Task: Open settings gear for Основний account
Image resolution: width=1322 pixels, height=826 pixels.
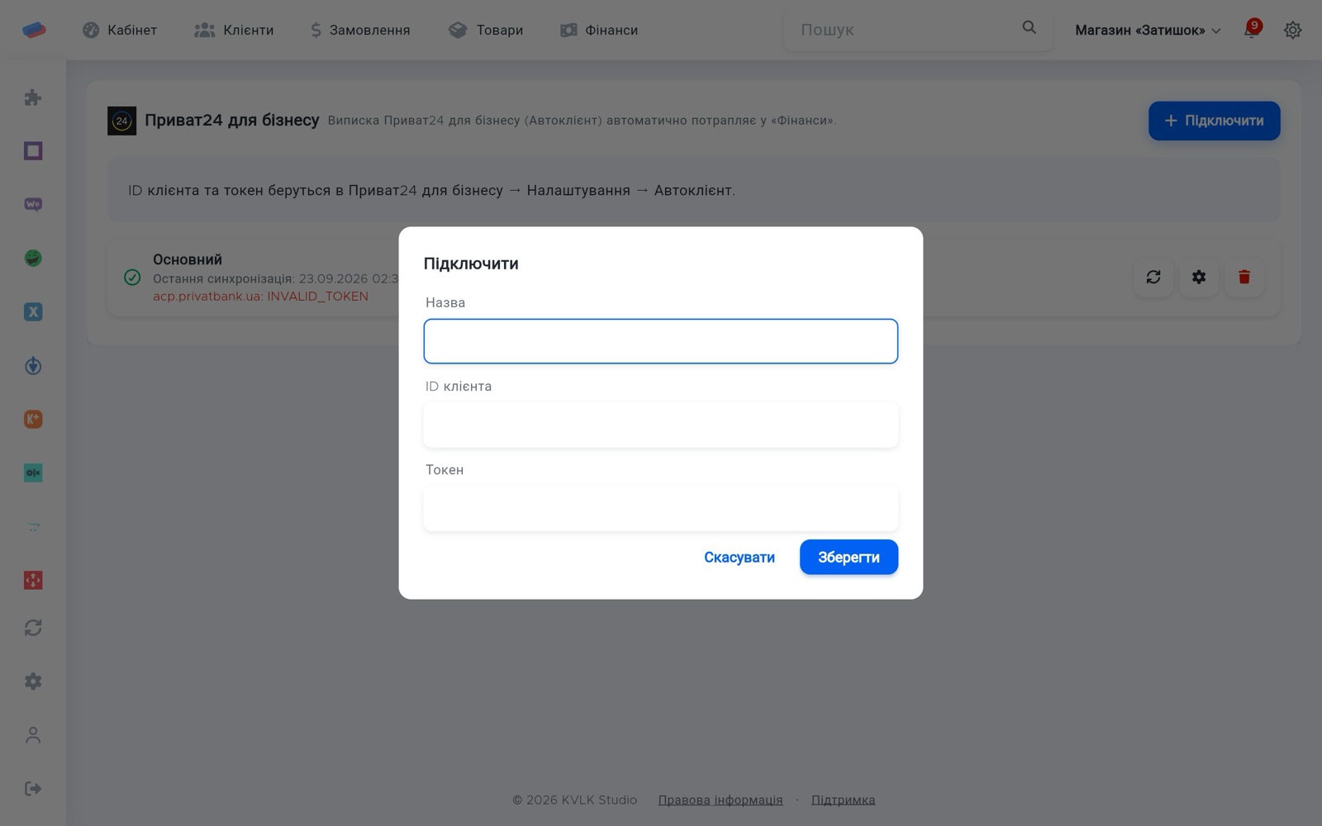Action: point(1199,277)
